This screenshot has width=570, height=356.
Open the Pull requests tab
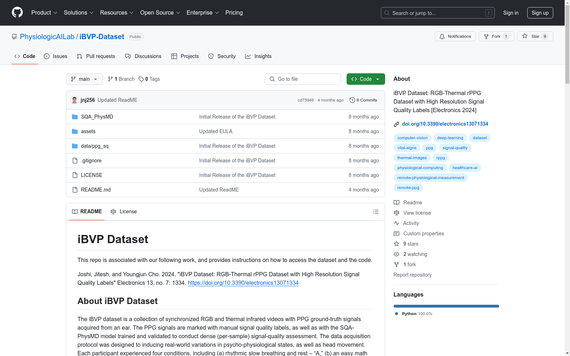96,56
